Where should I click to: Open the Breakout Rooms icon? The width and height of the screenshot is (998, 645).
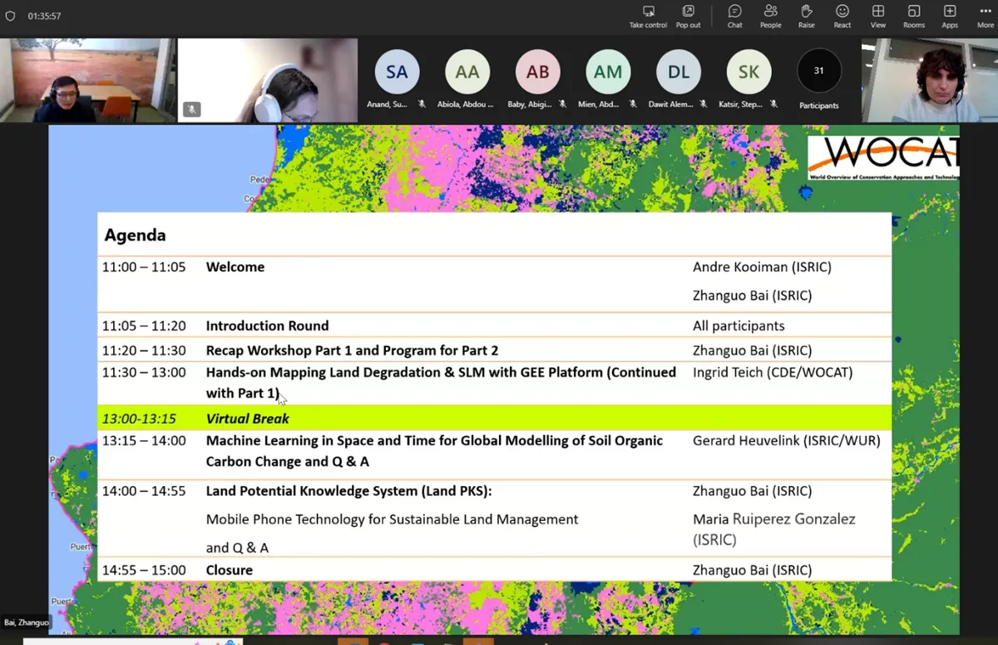pos(913,16)
